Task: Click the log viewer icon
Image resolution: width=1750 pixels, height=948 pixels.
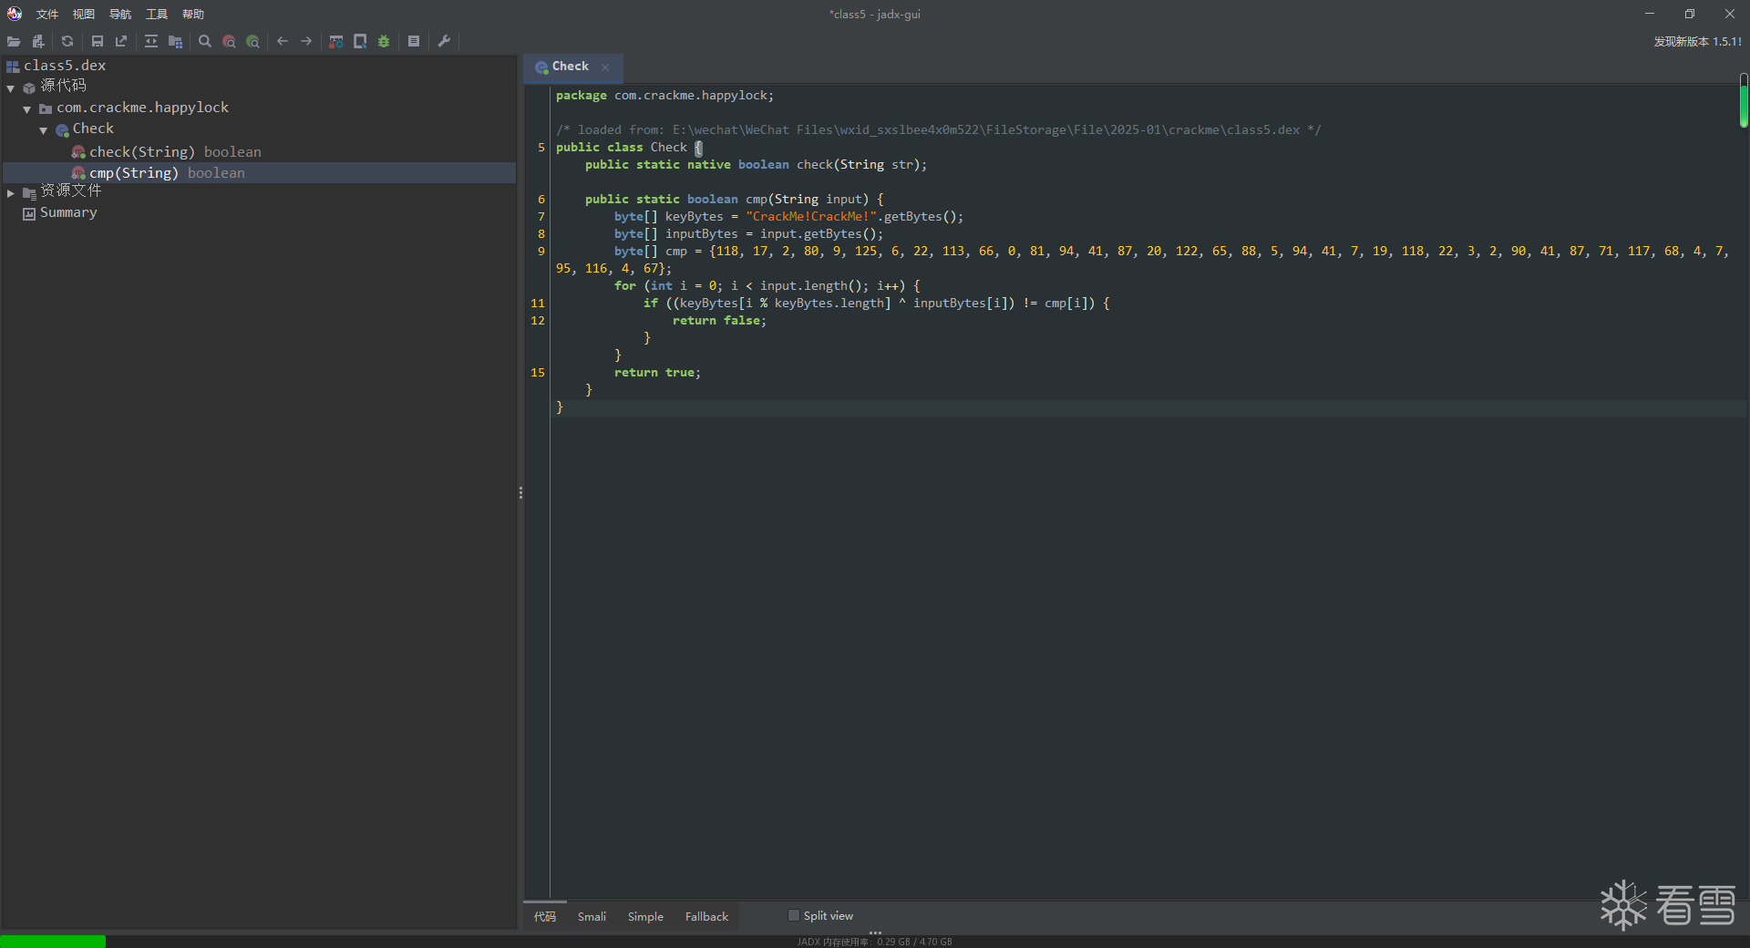Action: pos(414,41)
